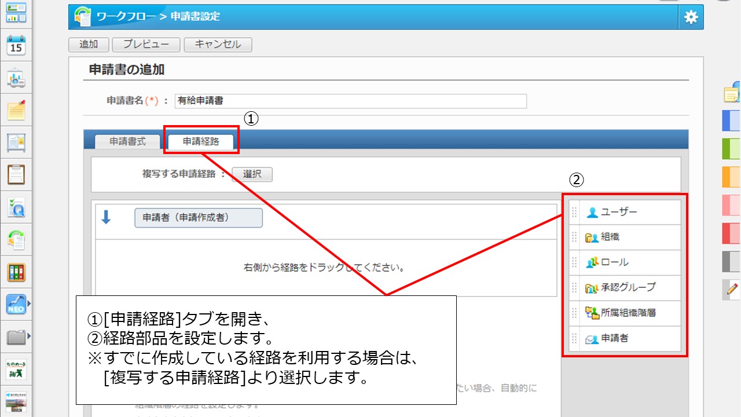Image resolution: width=741 pixels, height=417 pixels.
Task: Open the green たのめーる icon in sidebar
Action: click(16, 369)
